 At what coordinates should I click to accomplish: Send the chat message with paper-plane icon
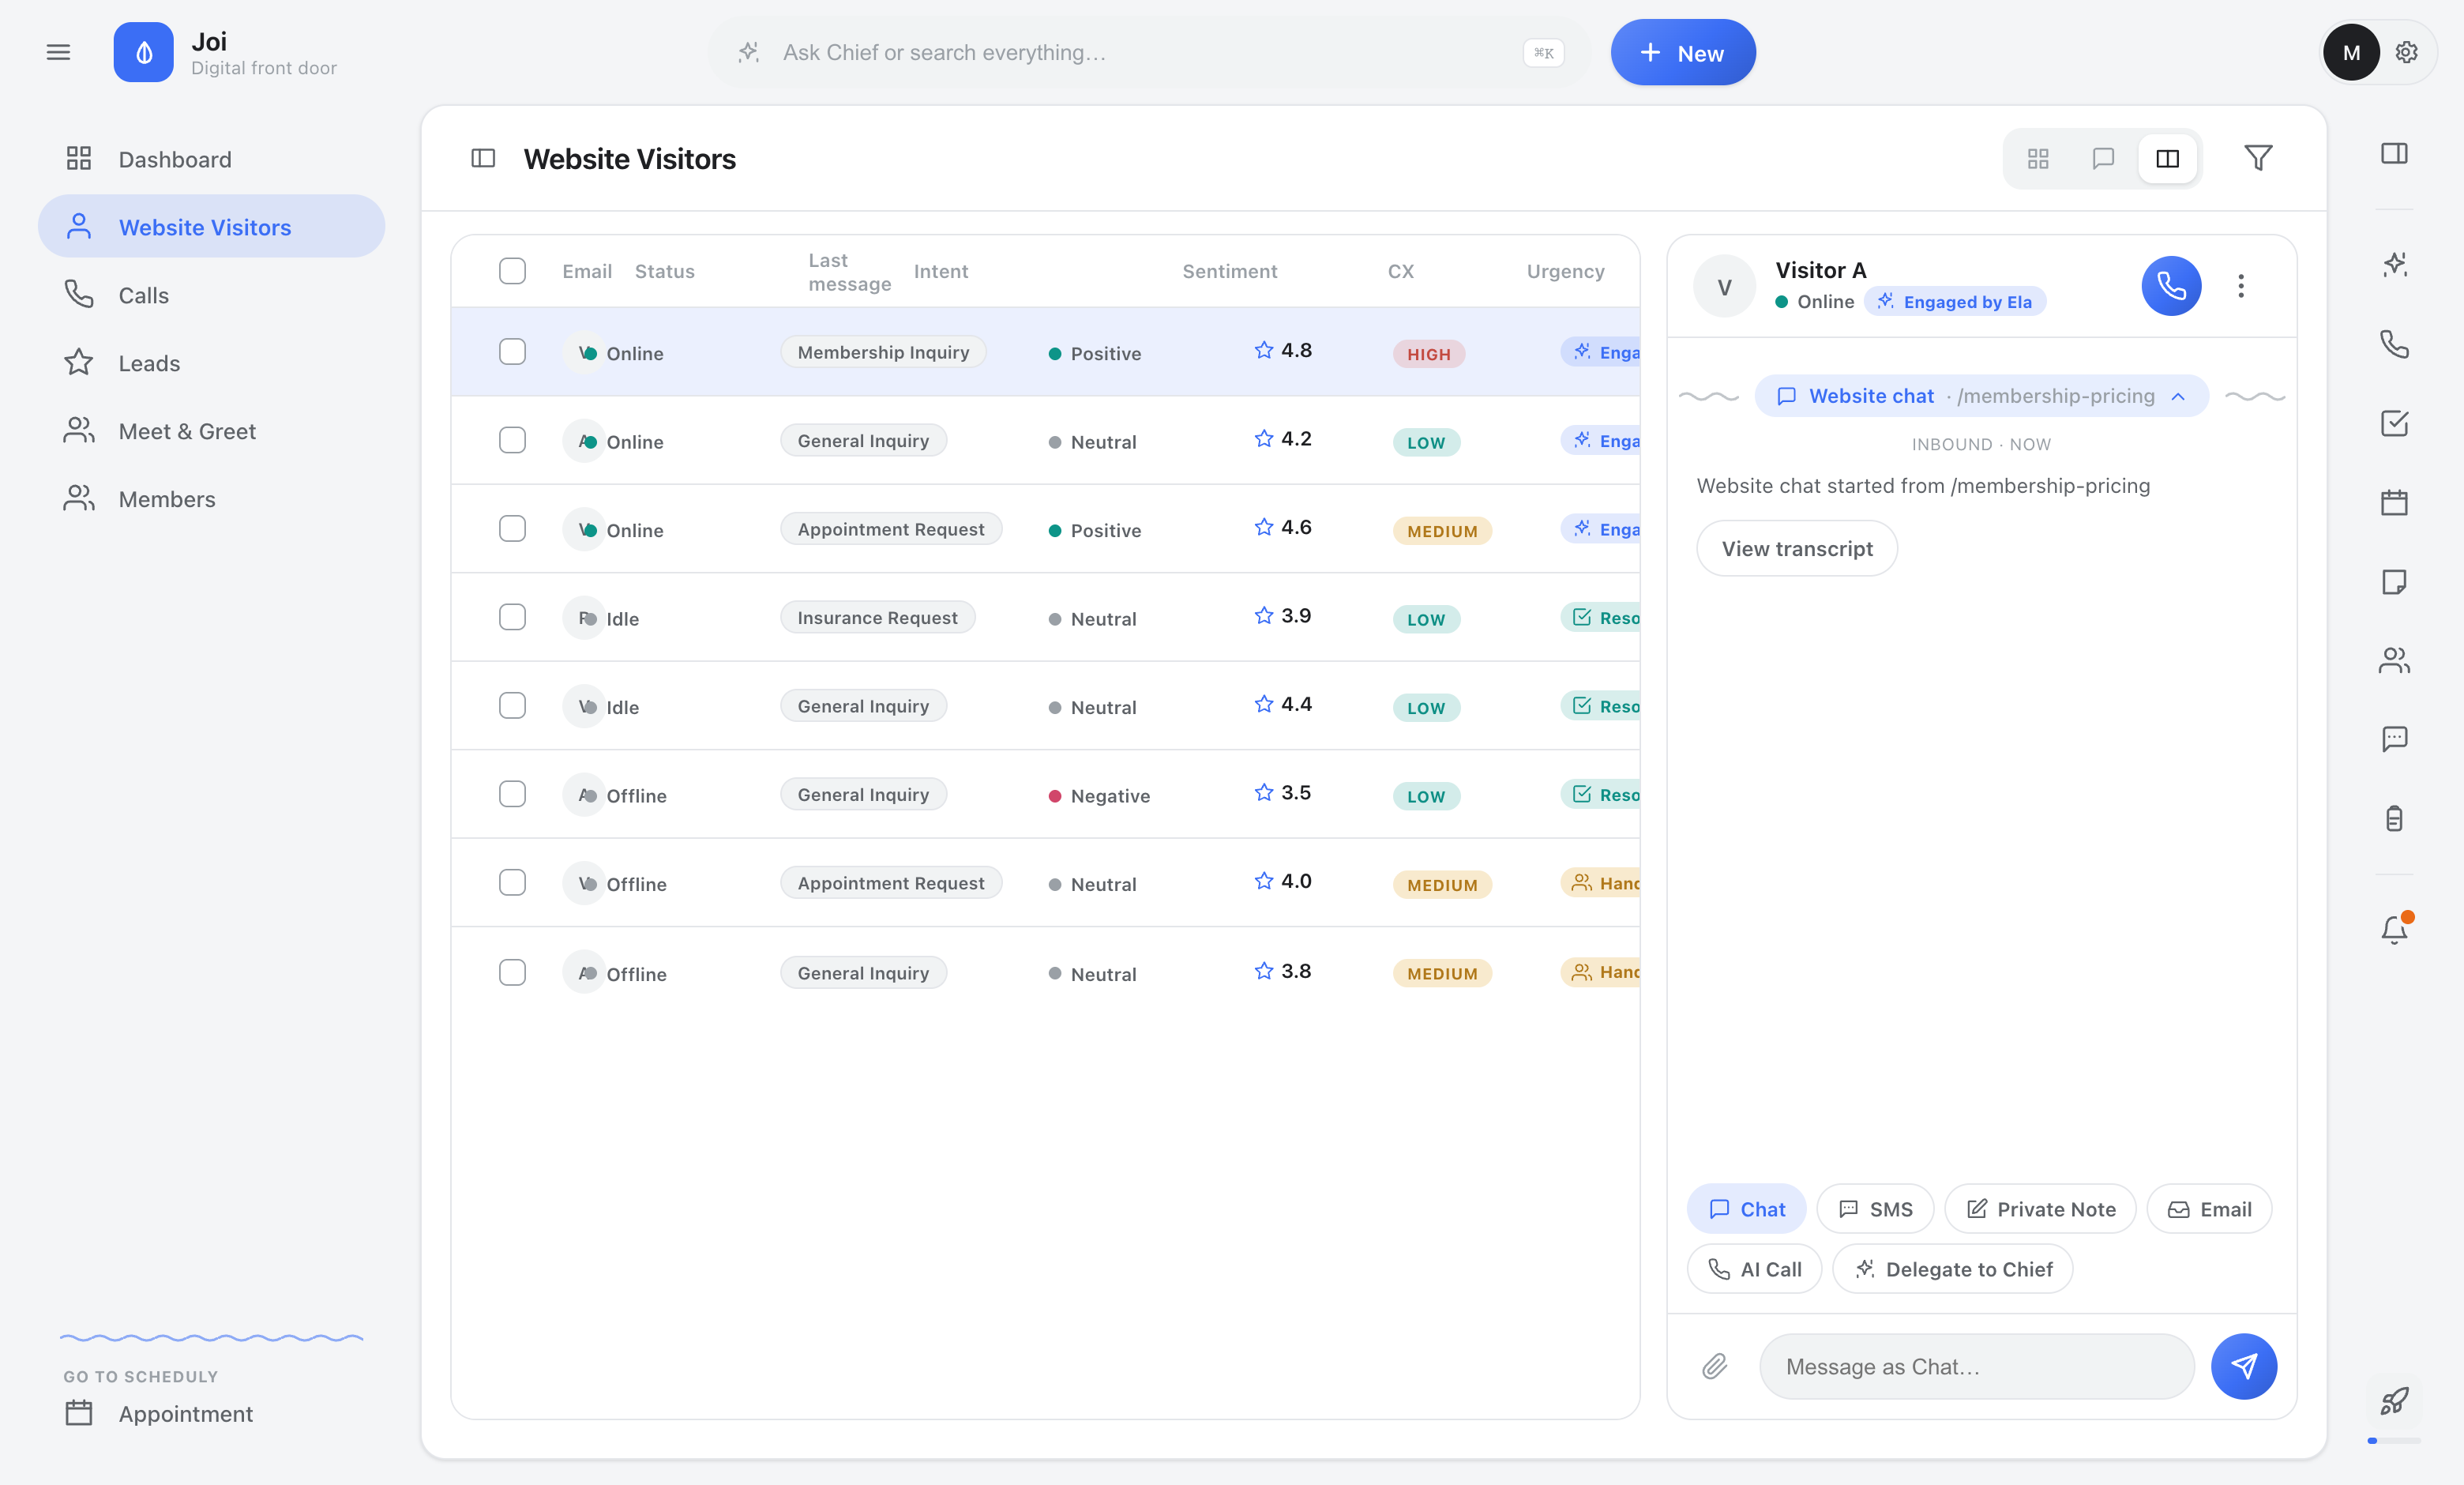(x=2243, y=1366)
